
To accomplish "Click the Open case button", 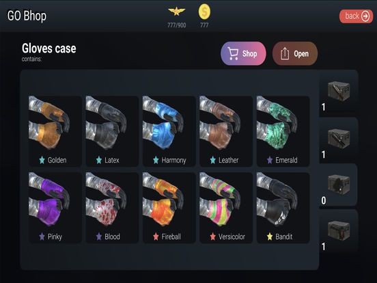I will tap(295, 53).
